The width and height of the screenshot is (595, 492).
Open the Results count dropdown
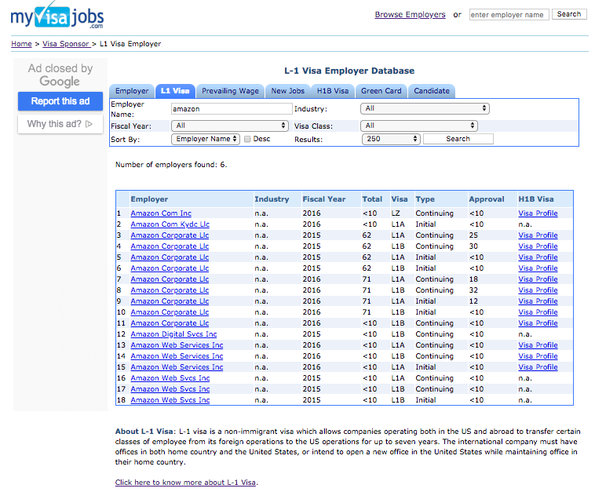(391, 139)
